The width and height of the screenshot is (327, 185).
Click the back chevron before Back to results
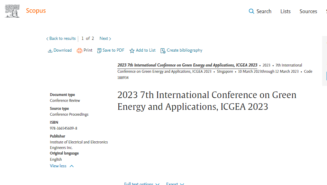[x=47, y=39]
